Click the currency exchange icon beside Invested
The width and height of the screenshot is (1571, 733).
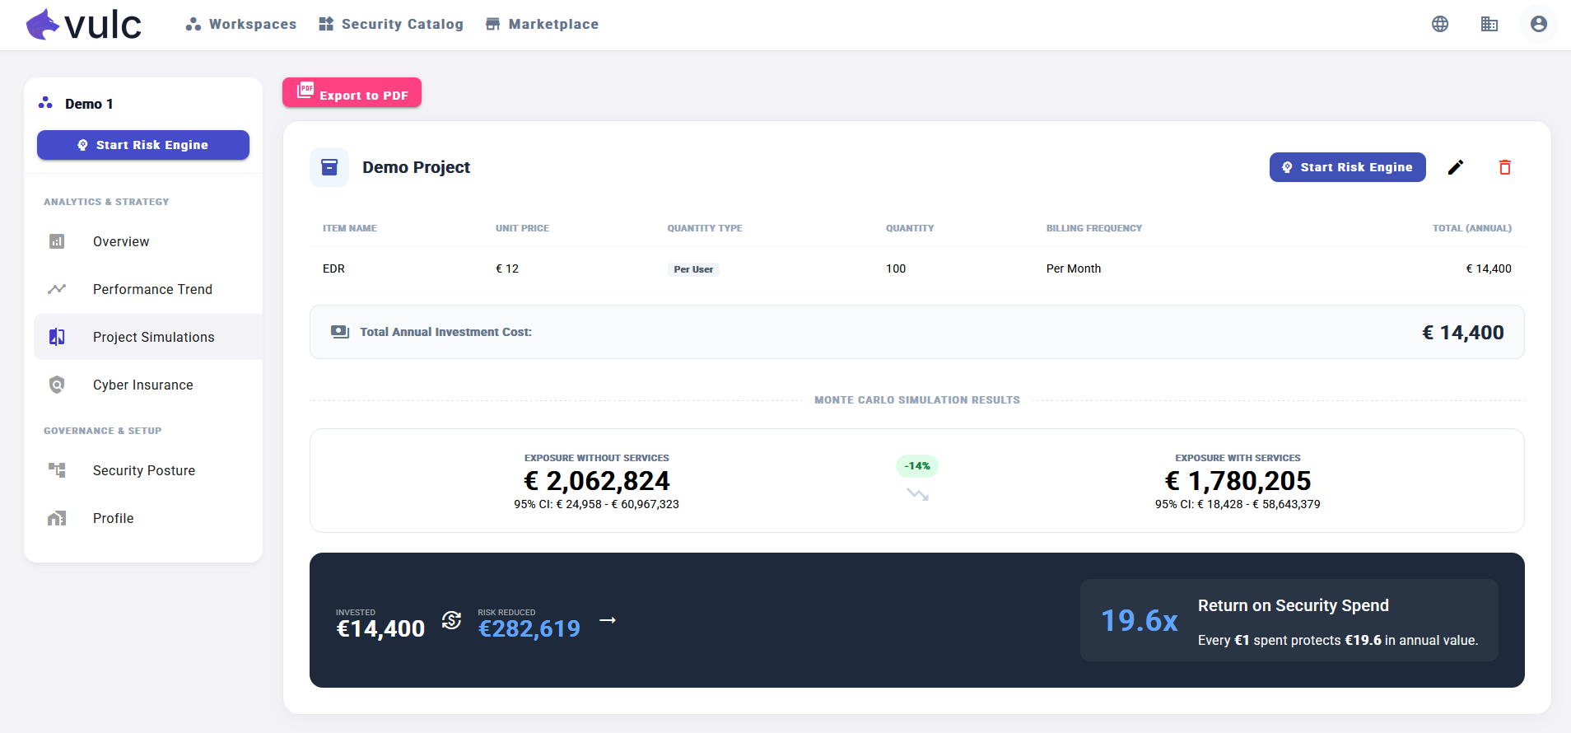451,620
